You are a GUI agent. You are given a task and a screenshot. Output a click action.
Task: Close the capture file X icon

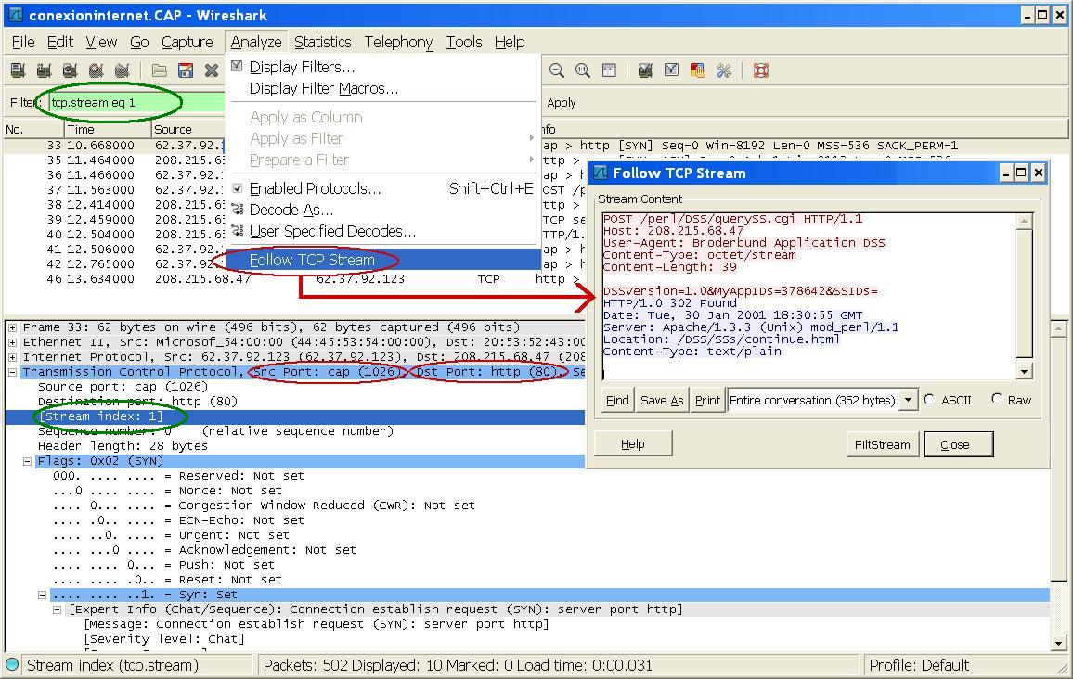[x=212, y=70]
